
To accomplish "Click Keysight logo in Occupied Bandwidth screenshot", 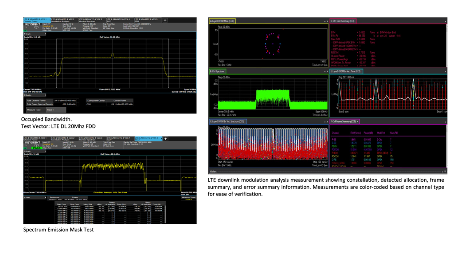I will coord(33,24).
